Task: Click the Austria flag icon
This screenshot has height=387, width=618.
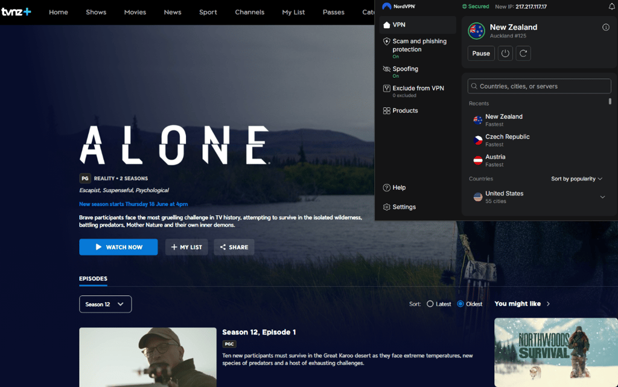Action: pos(478,160)
